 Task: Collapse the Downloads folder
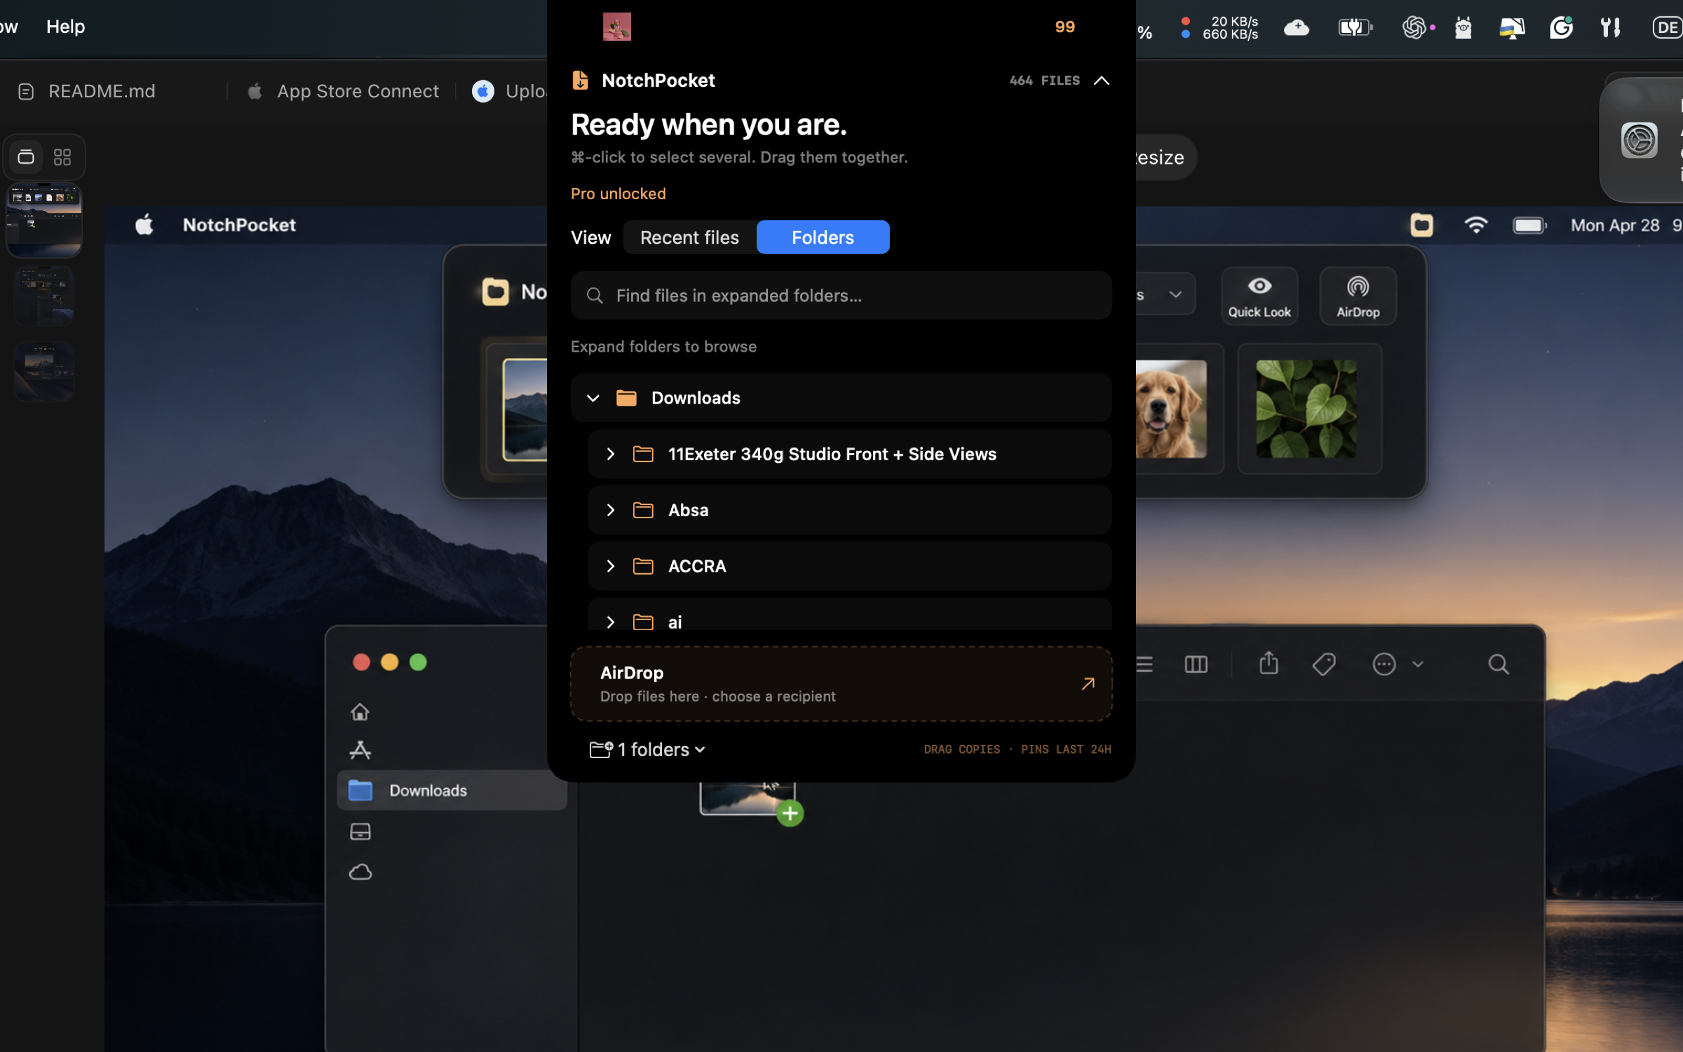pyautogui.click(x=592, y=398)
